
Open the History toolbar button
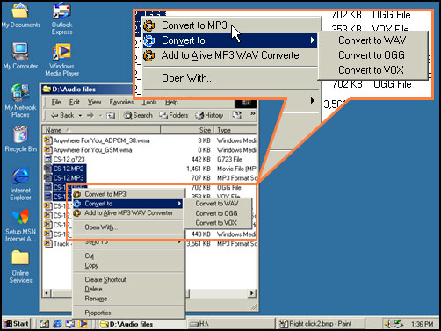pyautogui.click(x=210, y=115)
